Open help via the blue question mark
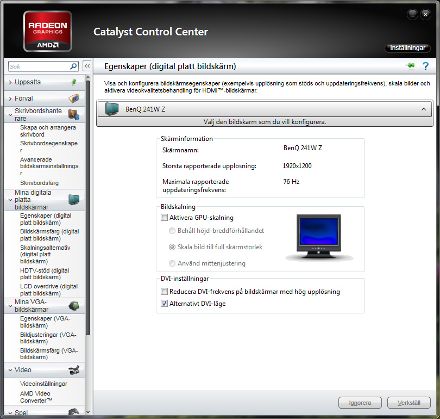The width and height of the screenshot is (440, 419). coord(425,66)
